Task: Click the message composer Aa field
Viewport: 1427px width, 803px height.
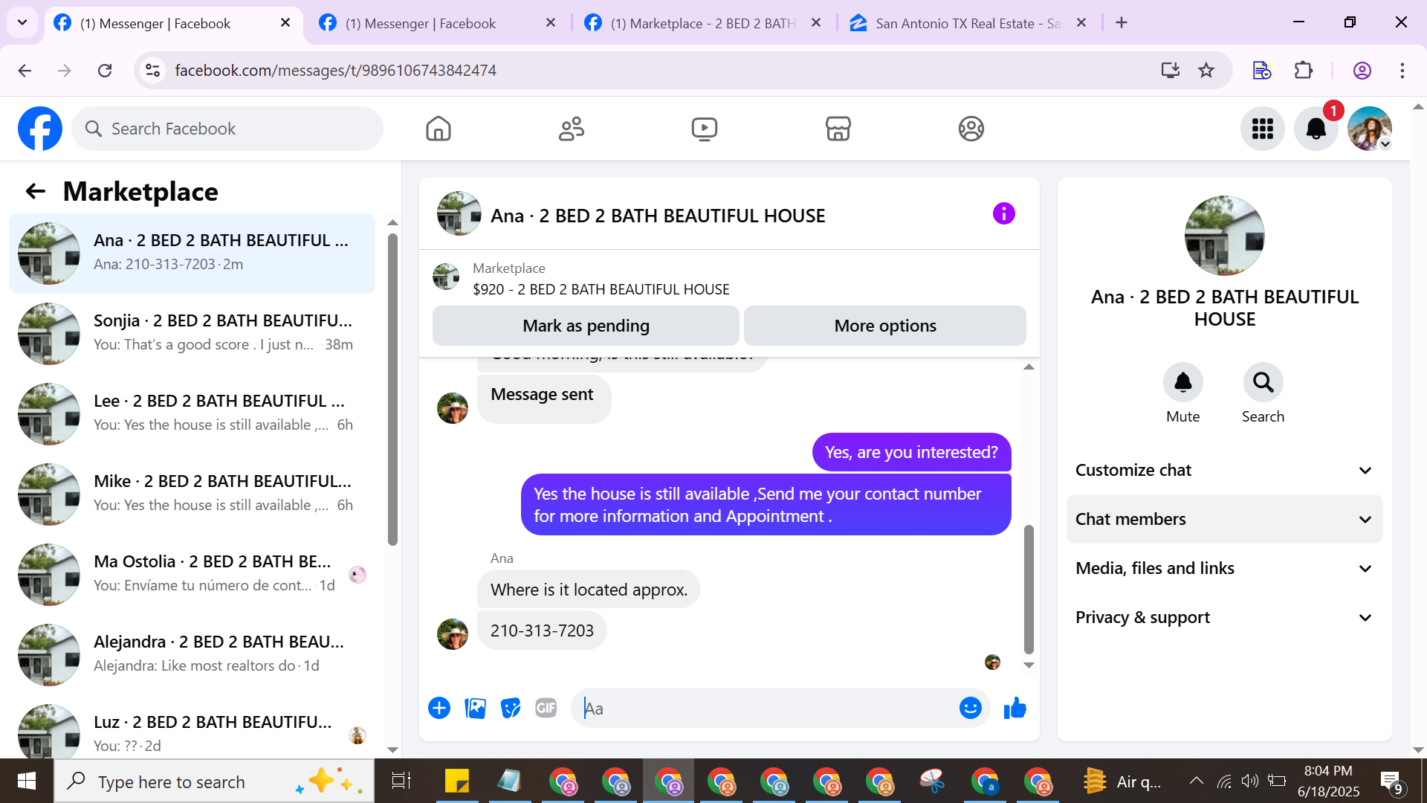Action: [766, 708]
